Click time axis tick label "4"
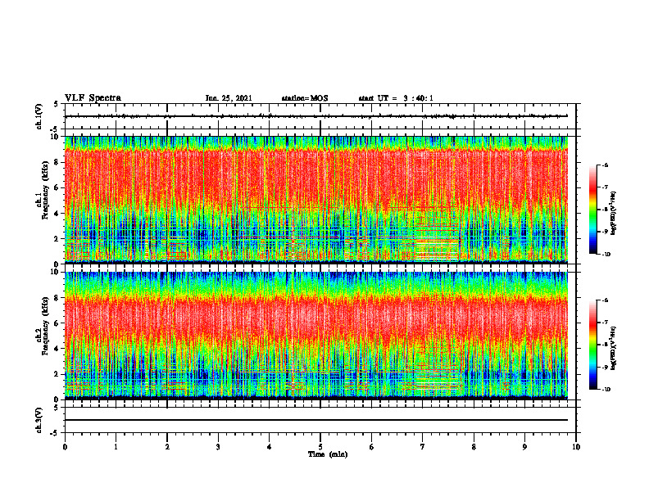 pos(269,447)
